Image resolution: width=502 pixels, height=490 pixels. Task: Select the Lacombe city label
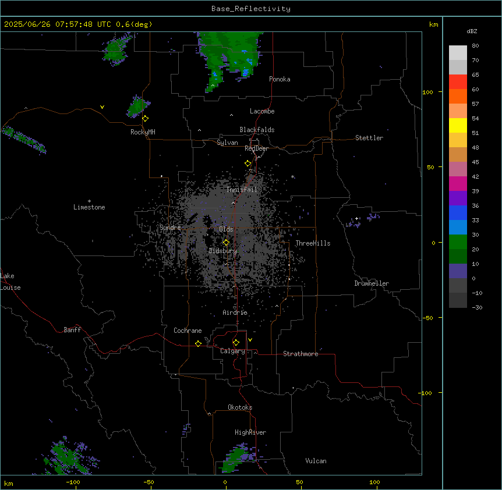[262, 111]
